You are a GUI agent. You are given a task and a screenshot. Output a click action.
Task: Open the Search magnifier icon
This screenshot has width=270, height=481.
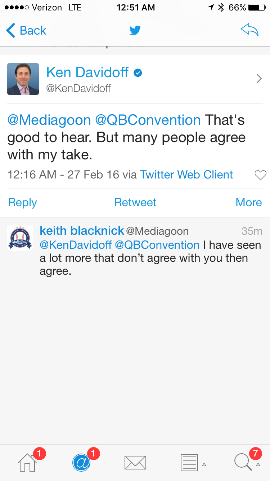pyautogui.click(x=243, y=463)
